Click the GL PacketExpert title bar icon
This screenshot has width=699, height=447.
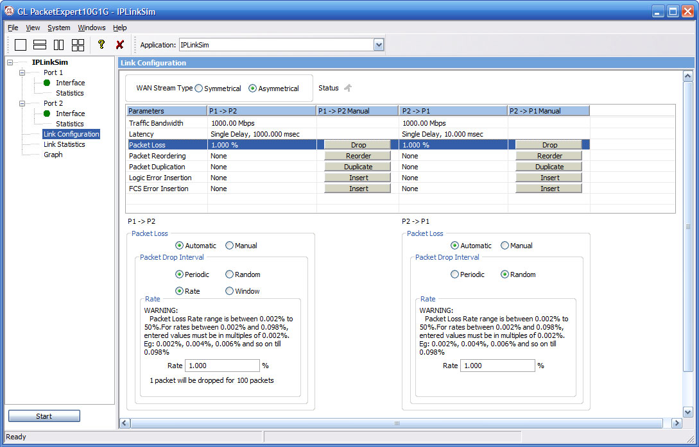click(x=9, y=11)
